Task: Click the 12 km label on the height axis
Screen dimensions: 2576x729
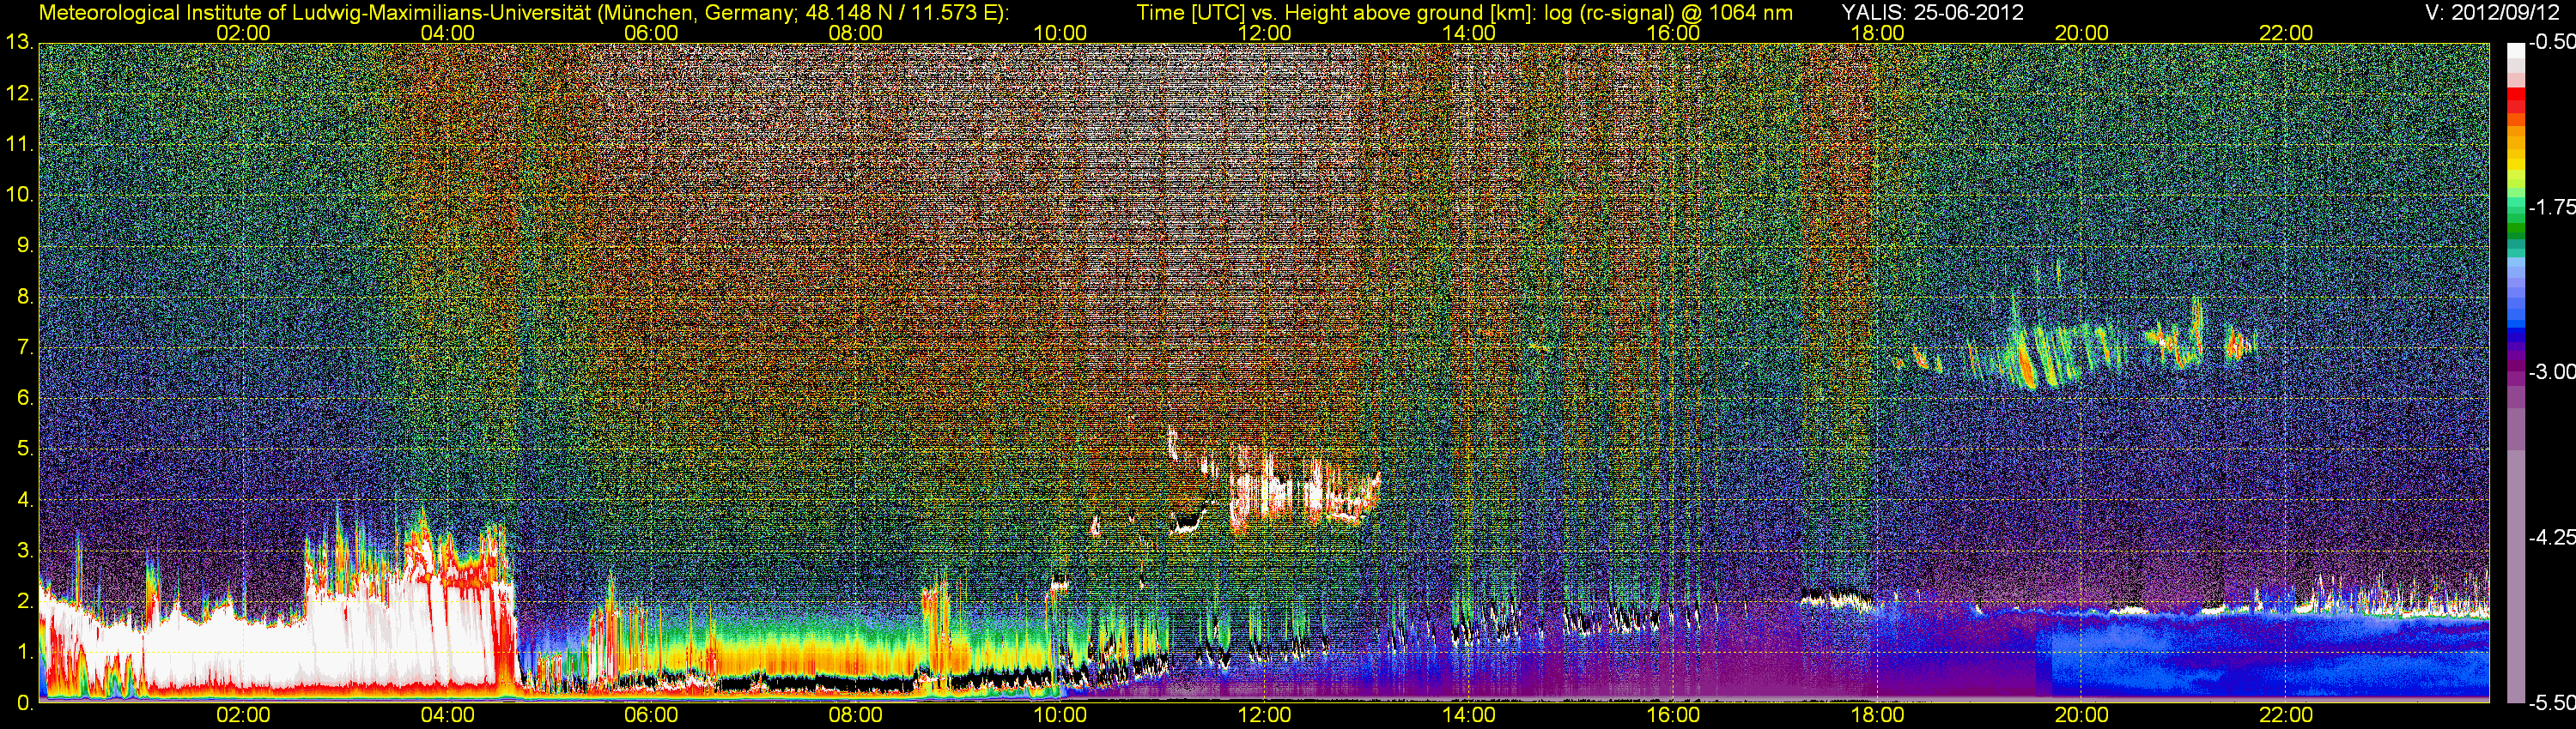Action: pos(19,93)
